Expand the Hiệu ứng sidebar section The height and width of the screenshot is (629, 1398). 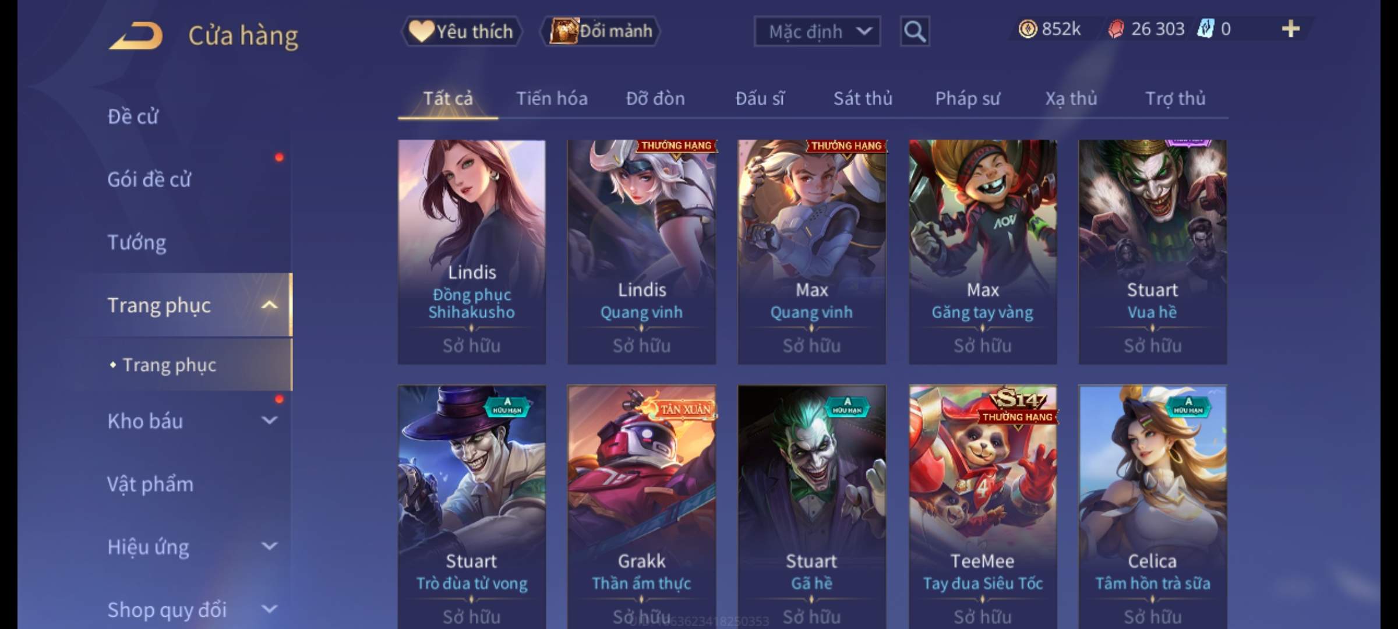[x=269, y=546]
